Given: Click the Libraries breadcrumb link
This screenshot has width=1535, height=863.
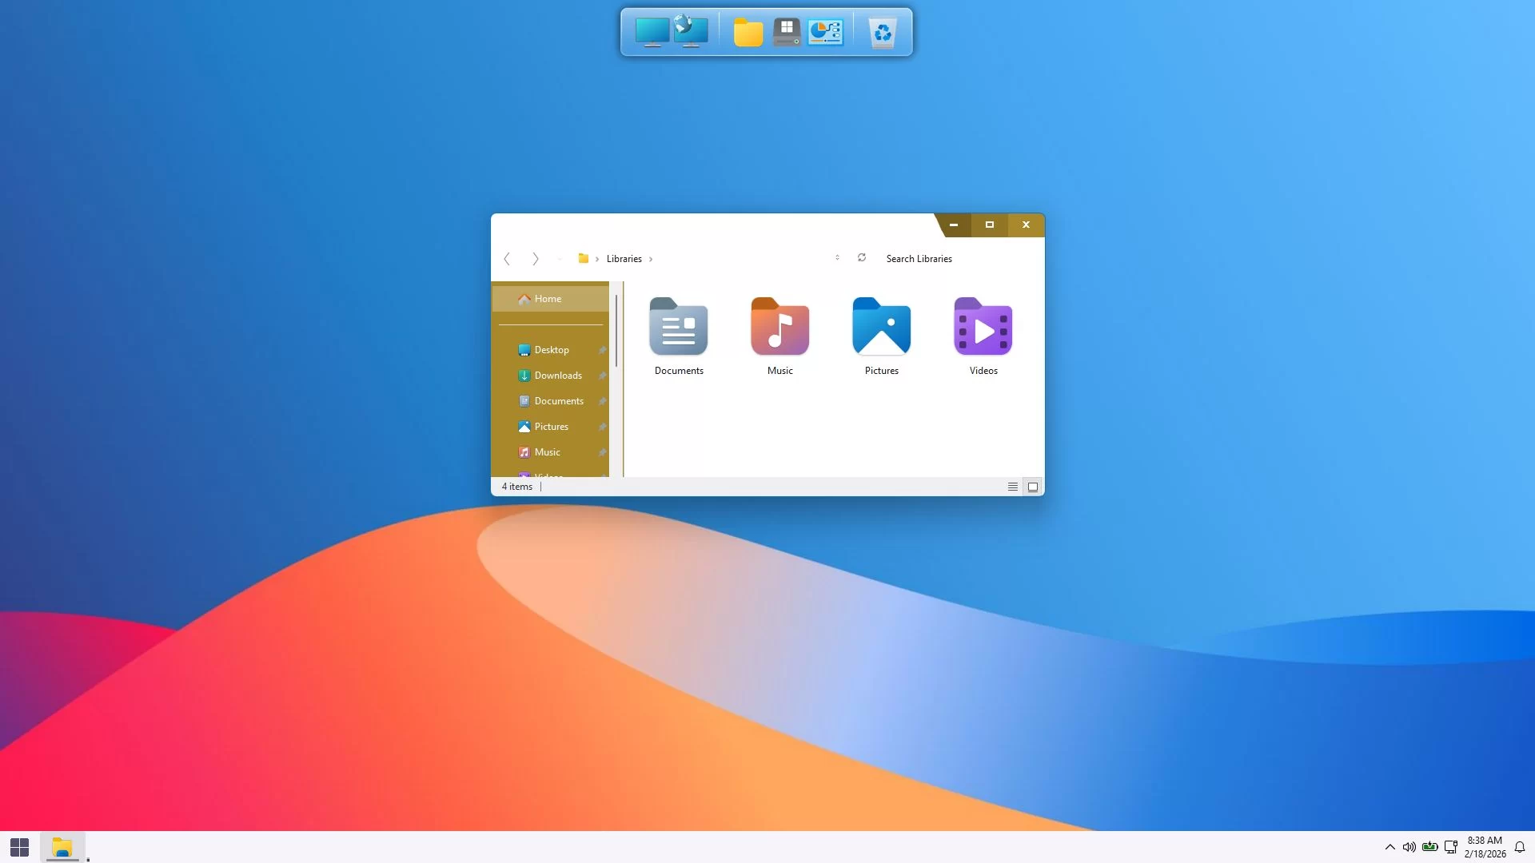Looking at the screenshot, I should coord(624,259).
